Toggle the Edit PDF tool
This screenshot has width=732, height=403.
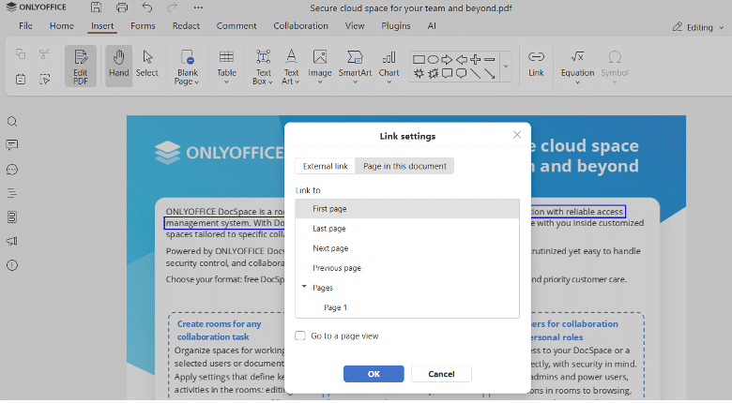[81, 67]
